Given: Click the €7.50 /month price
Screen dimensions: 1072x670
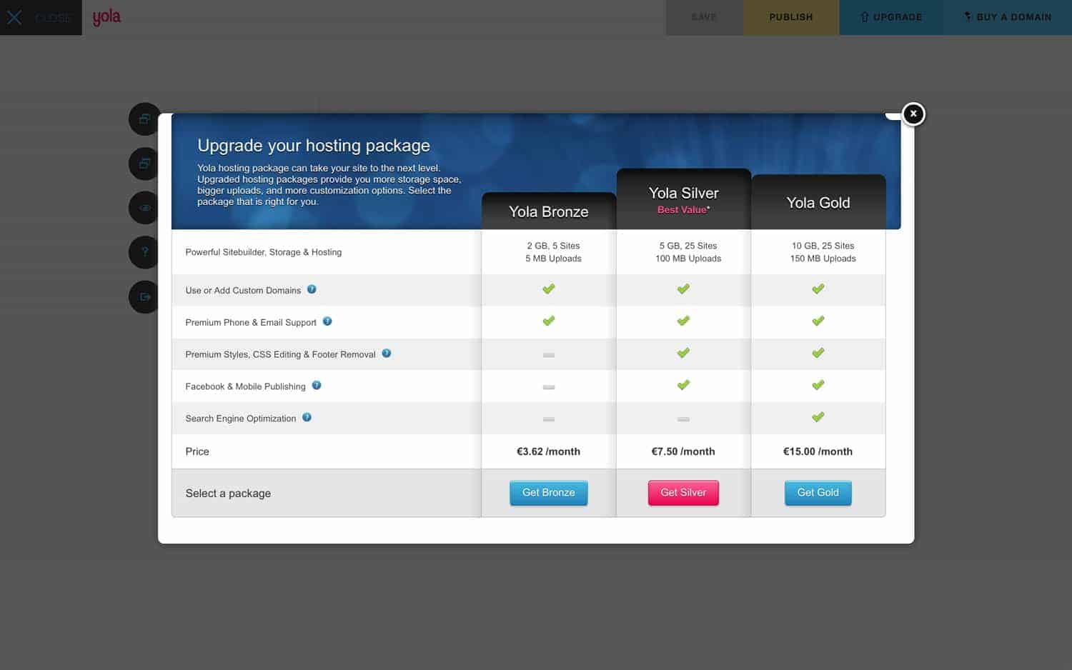Looking at the screenshot, I should click(x=683, y=451).
